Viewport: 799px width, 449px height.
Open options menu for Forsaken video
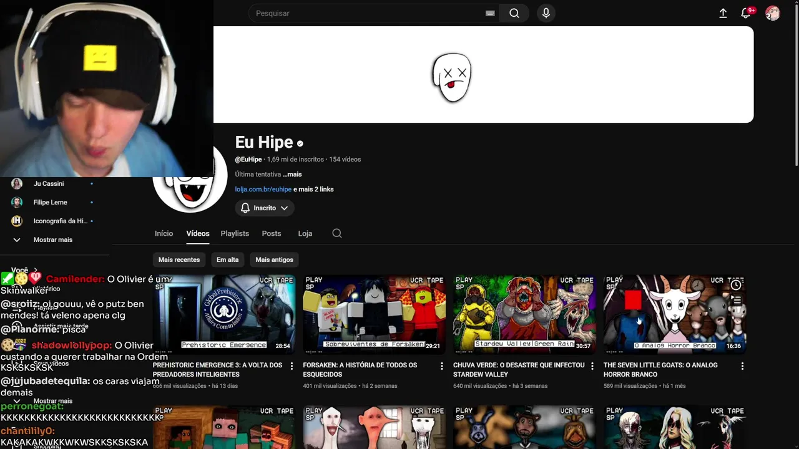(442, 366)
